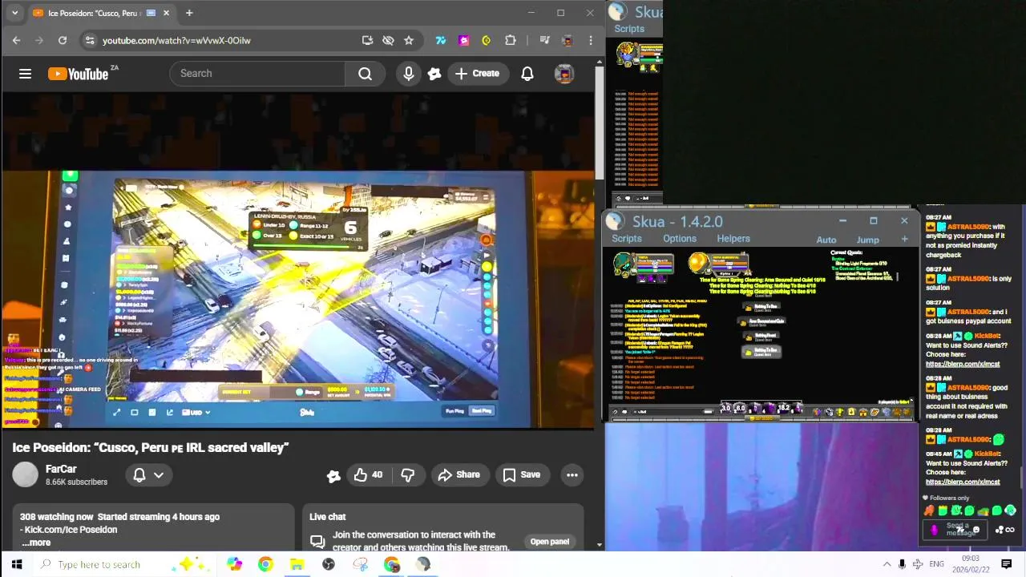Go to the YouTube home logo
Image resolution: width=1026 pixels, height=577 pixels.
pos(78,74)
